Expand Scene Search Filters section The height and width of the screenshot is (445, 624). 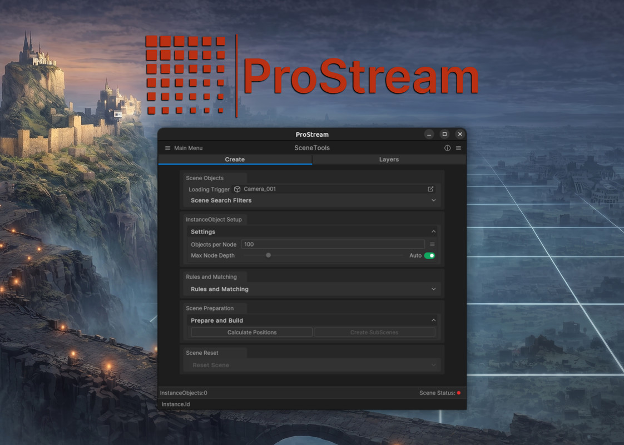tap(313, 200)
